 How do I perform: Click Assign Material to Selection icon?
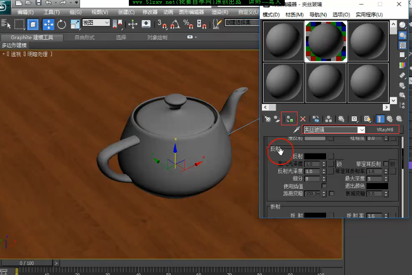pos(290,119)
